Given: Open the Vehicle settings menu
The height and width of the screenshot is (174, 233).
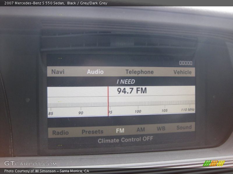Looking at the screenshot, I should 183,72.
